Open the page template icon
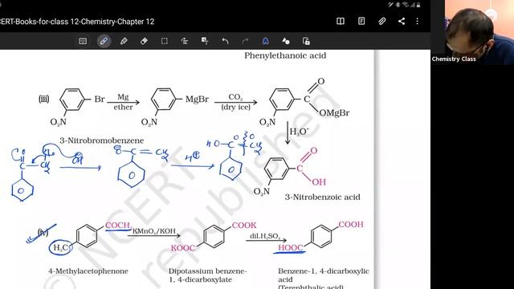Image resolution: width=514 pixels, height=289 pixels. click(361, 22)
